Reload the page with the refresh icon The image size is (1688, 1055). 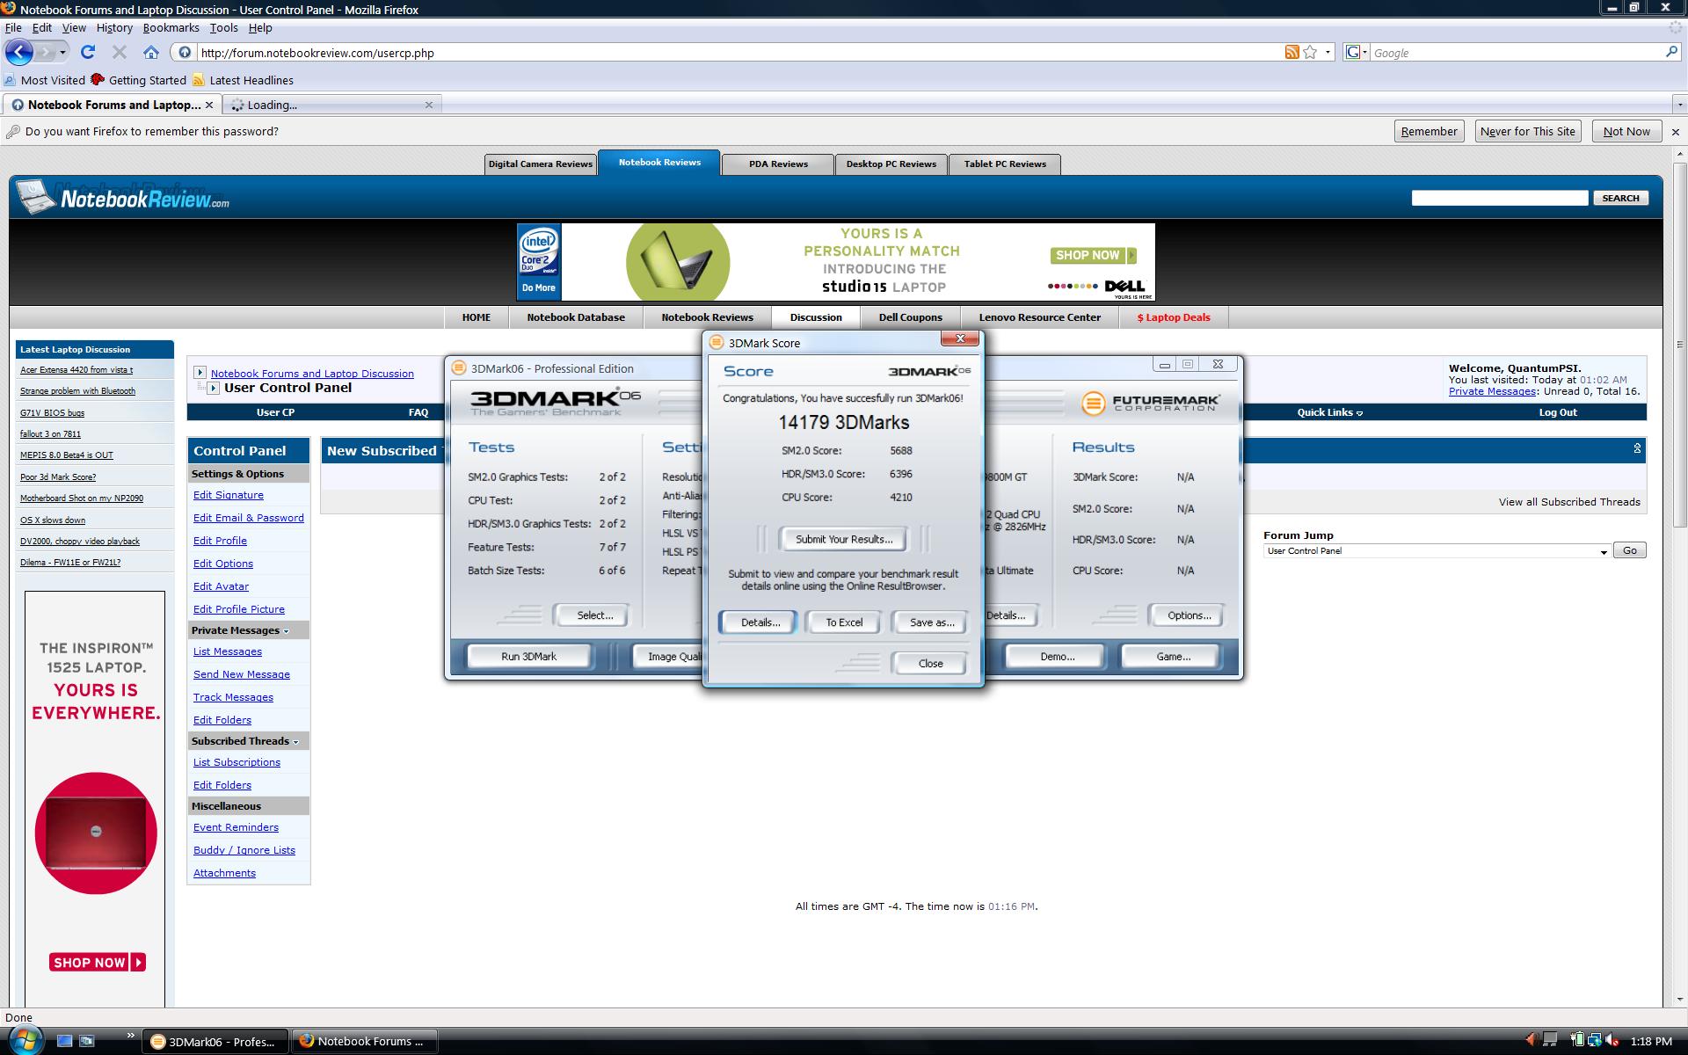point(88,53)
